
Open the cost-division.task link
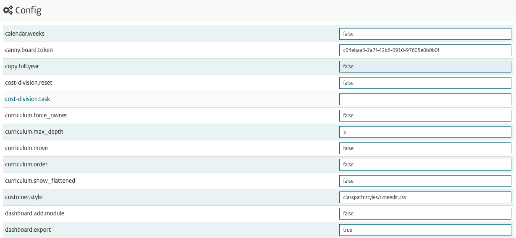[x=28, y=99]
